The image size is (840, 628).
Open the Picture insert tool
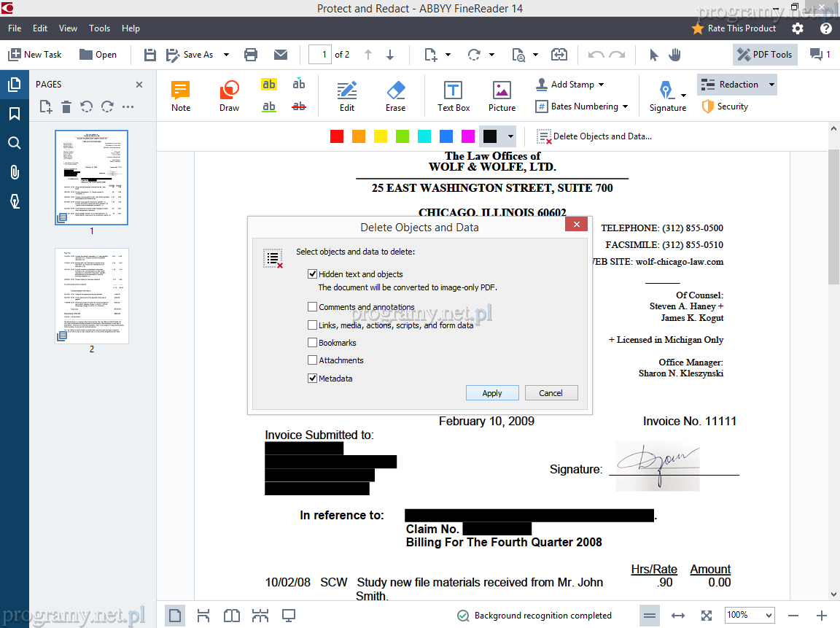point(502,96)
